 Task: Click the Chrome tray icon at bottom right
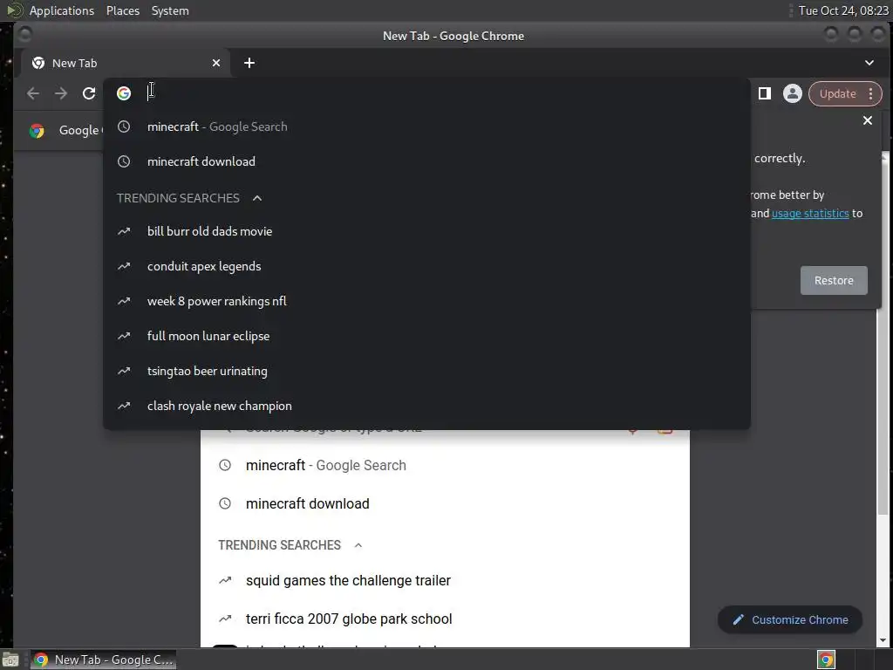point(826,660)
